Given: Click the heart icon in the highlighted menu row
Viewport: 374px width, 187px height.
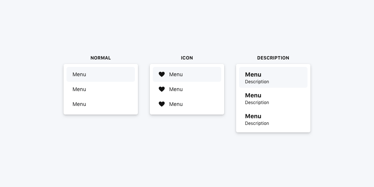Looking at the screenshot, I should (x=162, y=74).
